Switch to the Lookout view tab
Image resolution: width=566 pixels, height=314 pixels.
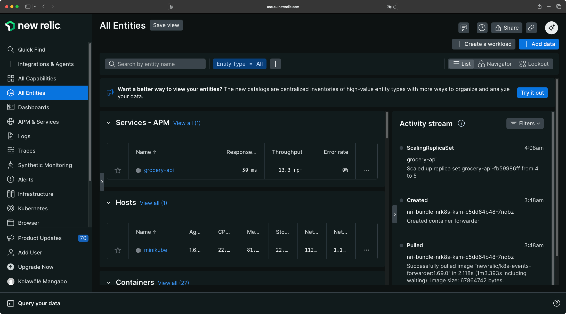click(x=534, y=64)
